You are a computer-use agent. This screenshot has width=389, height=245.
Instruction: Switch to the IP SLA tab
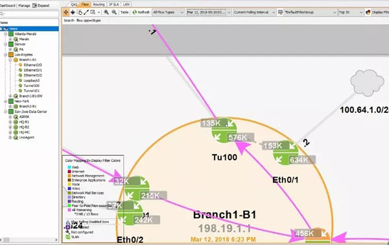pos(114,5)
